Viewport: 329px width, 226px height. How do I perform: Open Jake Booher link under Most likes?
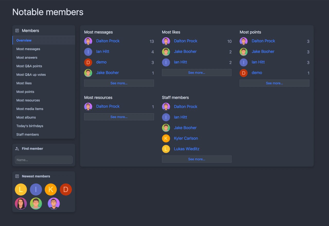coord(185,51)
